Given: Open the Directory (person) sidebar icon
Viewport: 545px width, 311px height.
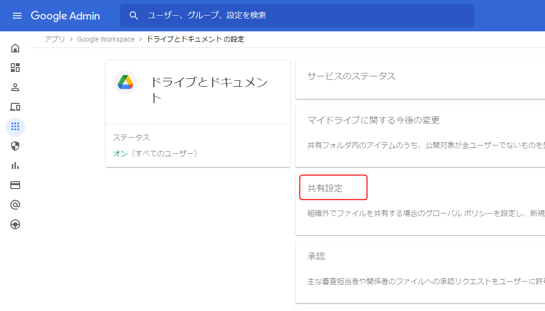Looking at the screenshot, I should [x=15, y=87].
